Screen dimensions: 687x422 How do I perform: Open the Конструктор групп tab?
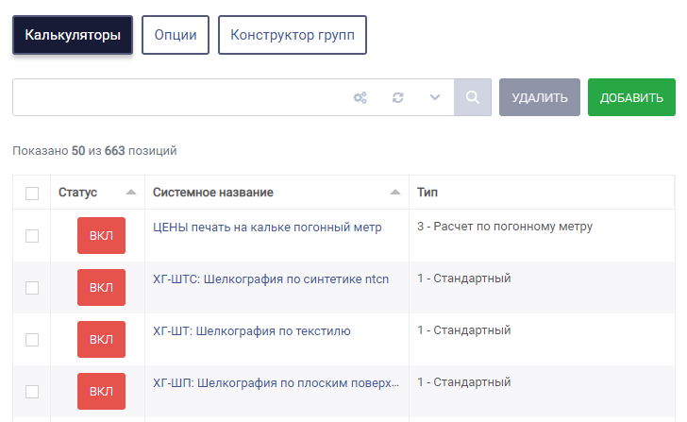coord(293,35)
